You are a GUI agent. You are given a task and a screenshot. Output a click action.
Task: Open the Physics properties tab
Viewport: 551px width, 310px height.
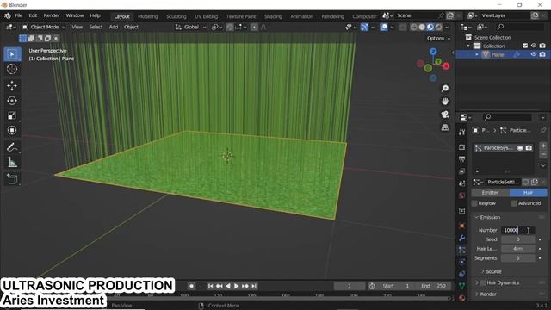461,262
